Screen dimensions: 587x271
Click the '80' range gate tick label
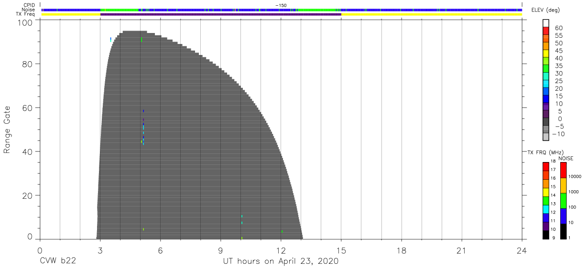tap(27, 64)
